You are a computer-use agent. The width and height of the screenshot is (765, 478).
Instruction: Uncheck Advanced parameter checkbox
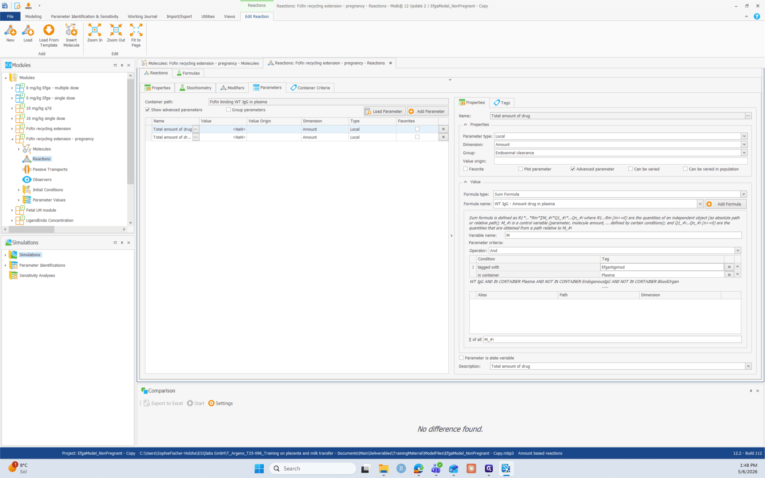[573, 169]
